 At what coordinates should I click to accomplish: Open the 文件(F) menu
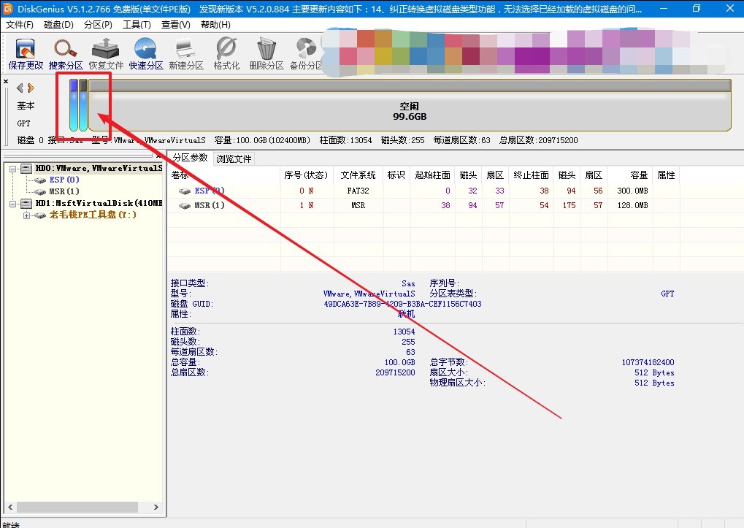(x=20, y=25)
